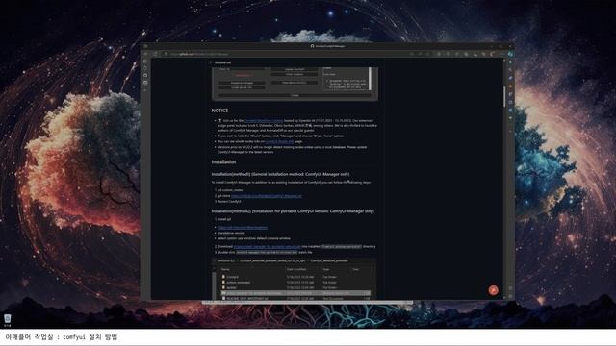Click the Installation[method2] heading

pyautogui.click(x=293, y=211)
